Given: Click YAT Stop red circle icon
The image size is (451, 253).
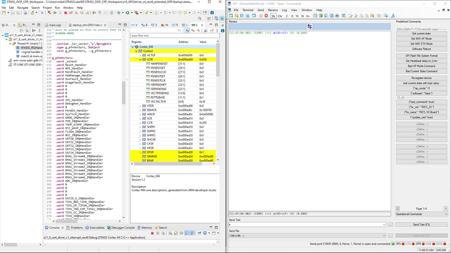Looking at the screenshot, I should coord(266,16).
